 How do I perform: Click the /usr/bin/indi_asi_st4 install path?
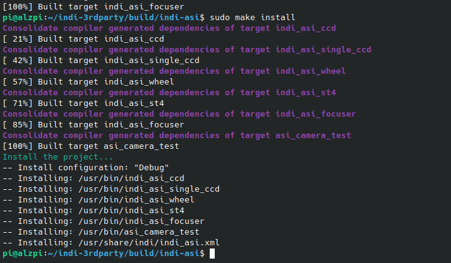pyautogui.click(x=131, y=211)
